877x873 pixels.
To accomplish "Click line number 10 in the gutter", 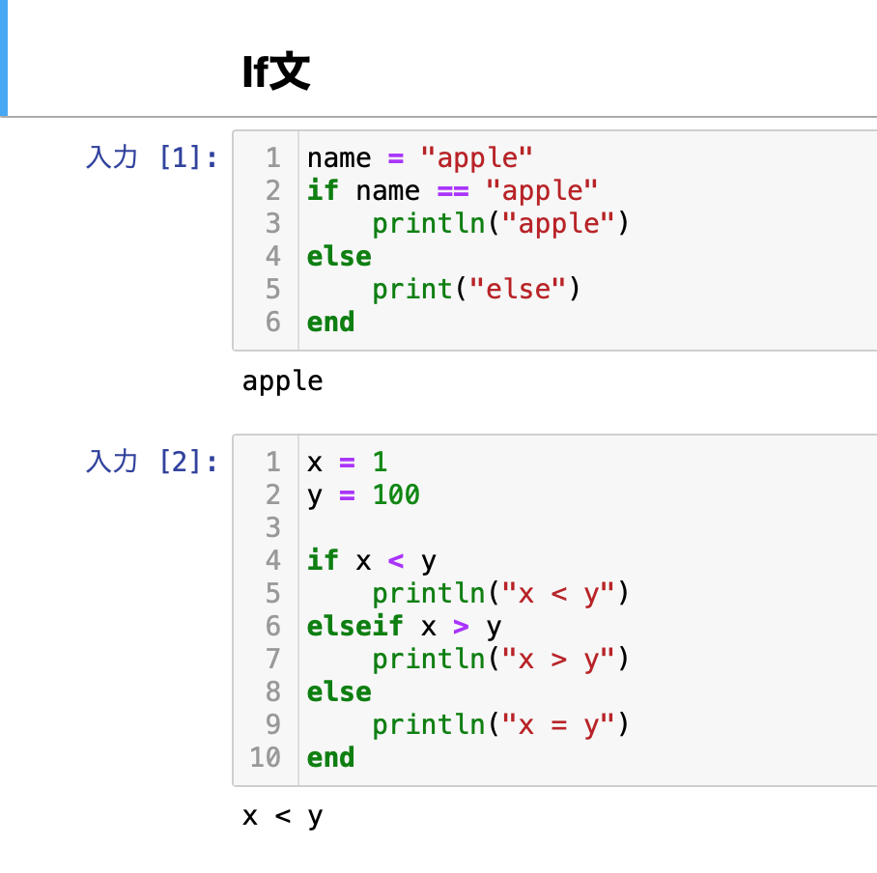I will pos(265,757).
